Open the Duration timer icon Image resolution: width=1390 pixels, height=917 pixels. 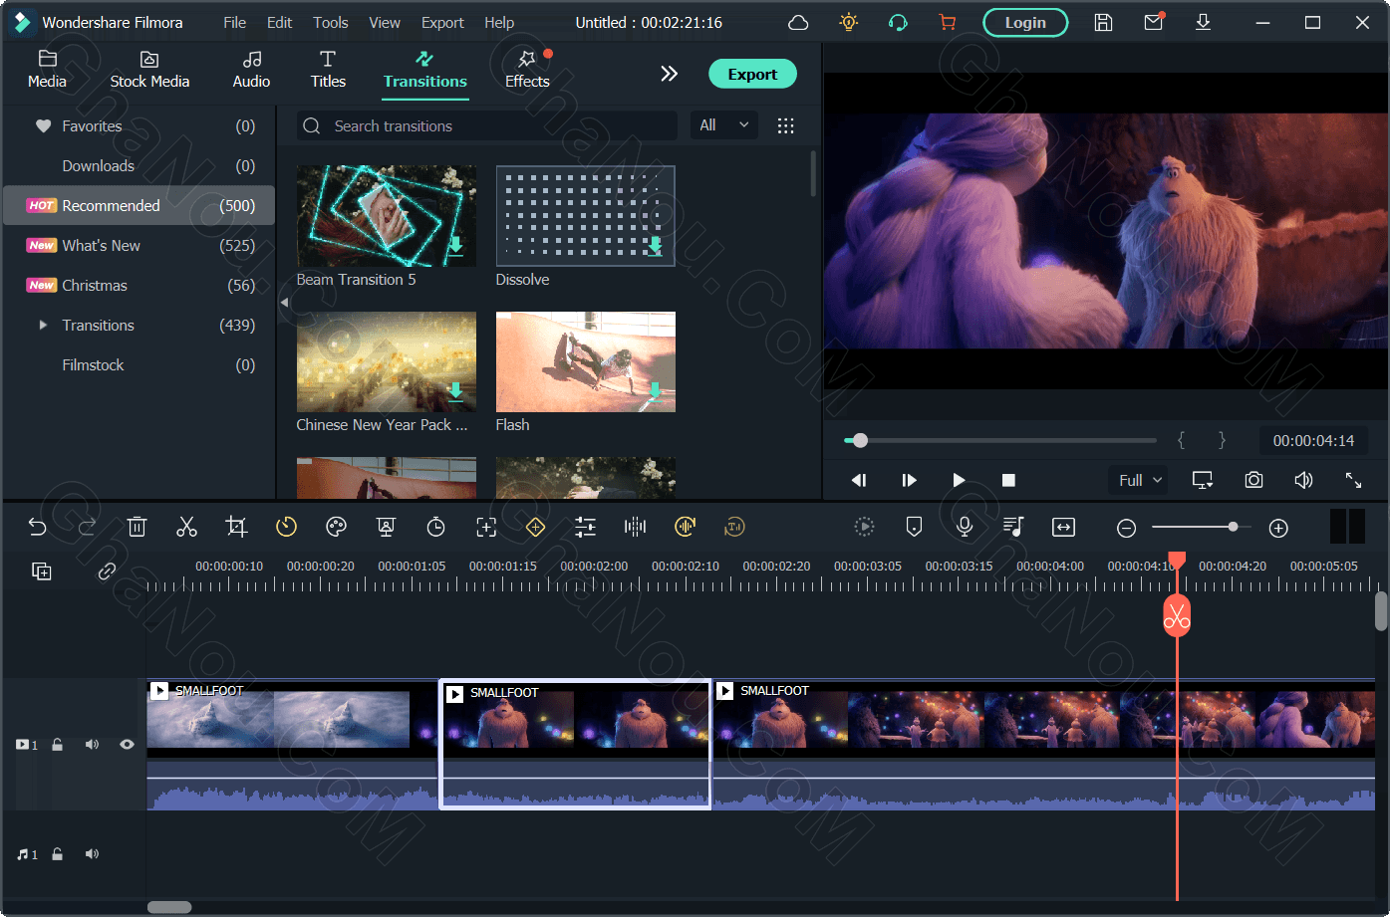(x=436, y=528)
